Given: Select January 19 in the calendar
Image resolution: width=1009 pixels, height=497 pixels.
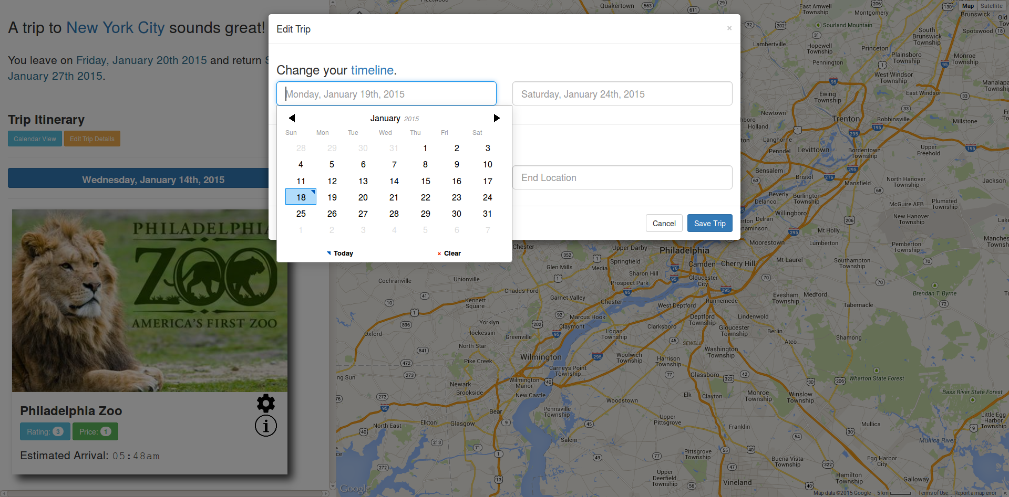Looking at the screenshot, I should [x=332, y=197].
